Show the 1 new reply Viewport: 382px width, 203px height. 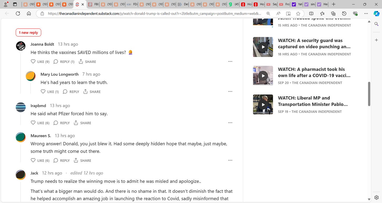click(x=28, y=33)
